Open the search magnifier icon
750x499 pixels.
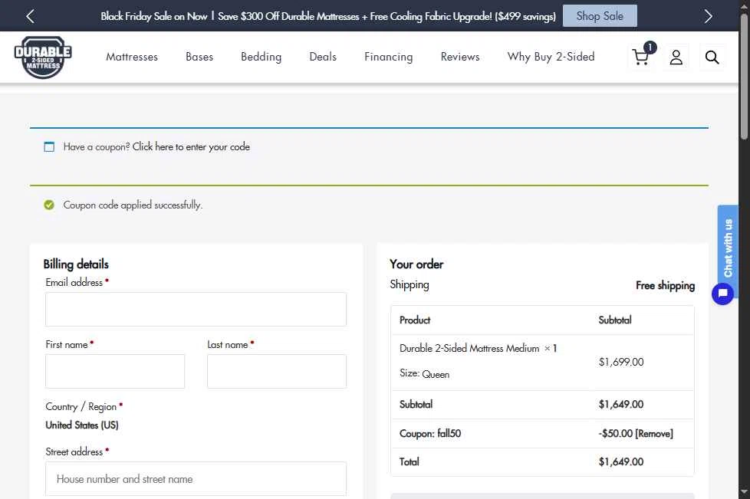pos(712,57)
